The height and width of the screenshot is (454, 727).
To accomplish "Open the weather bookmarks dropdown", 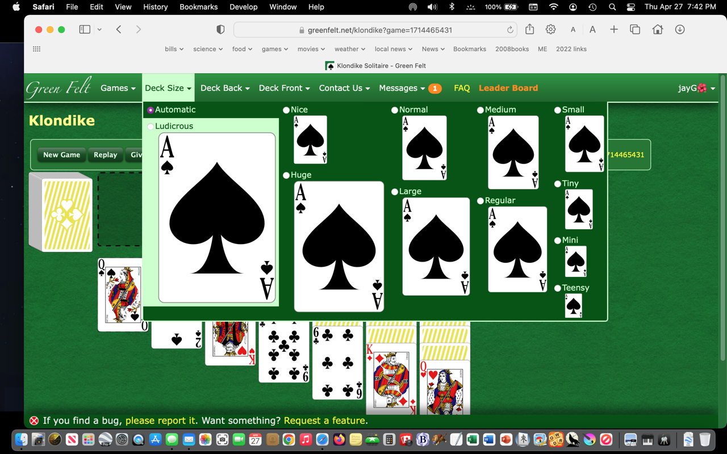I will coord(349,49).
